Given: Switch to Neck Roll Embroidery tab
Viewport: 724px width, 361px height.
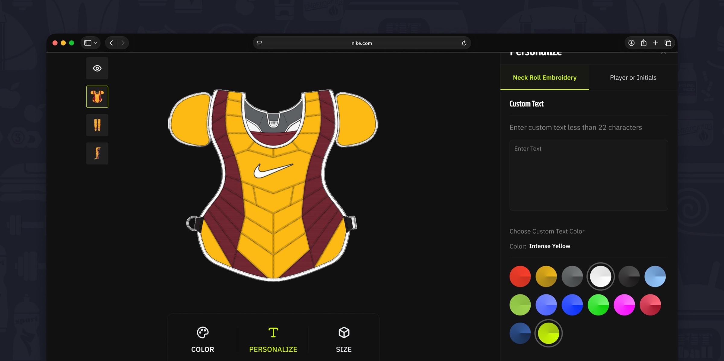Looking at the screenshot, I should [545, 78].
